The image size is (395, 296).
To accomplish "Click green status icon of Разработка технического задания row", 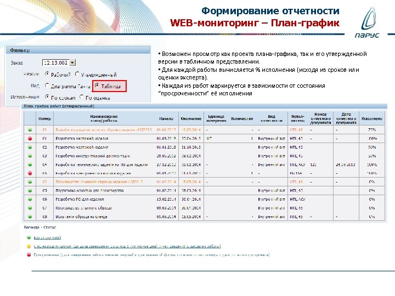I will pyautogui.click(x=30, y=164).
